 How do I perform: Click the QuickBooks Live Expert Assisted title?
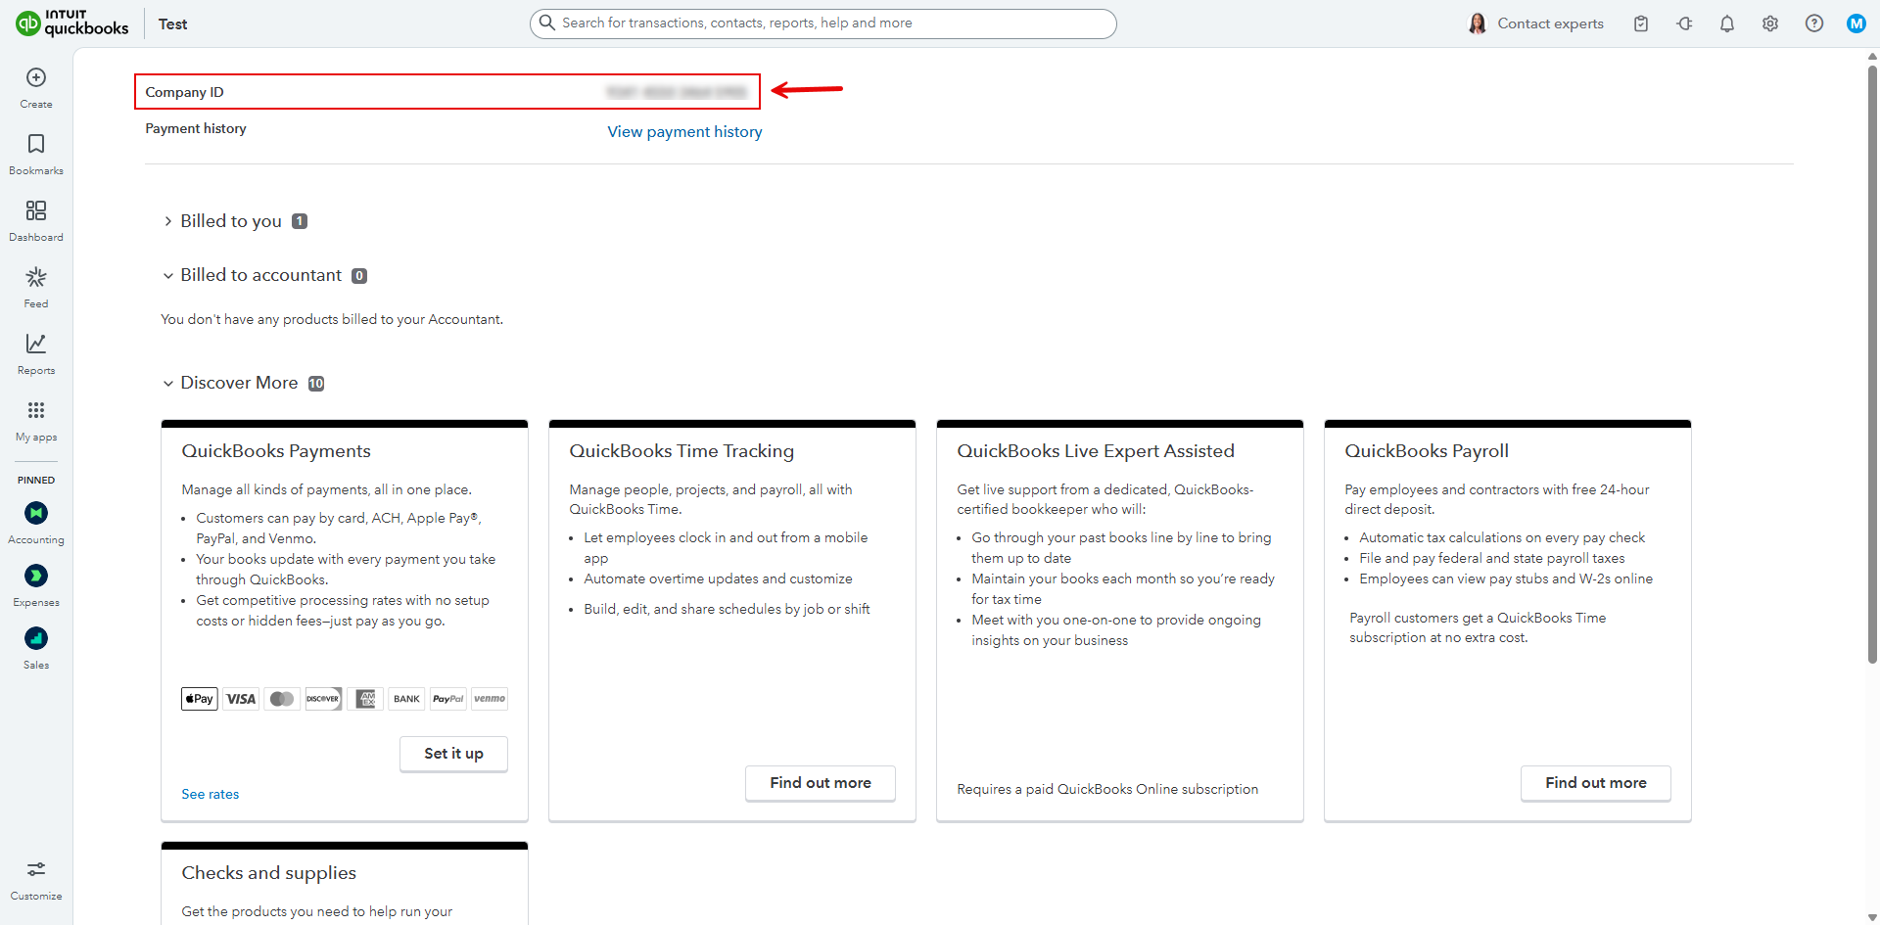[1096, 450]
